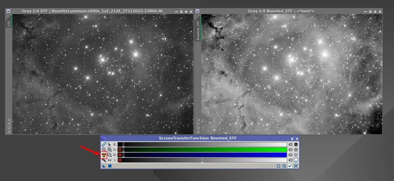The height and width of the screenshot is (181, 394).
Task: Reset the B channel with its backspace icon
Action: pos(290,155)
